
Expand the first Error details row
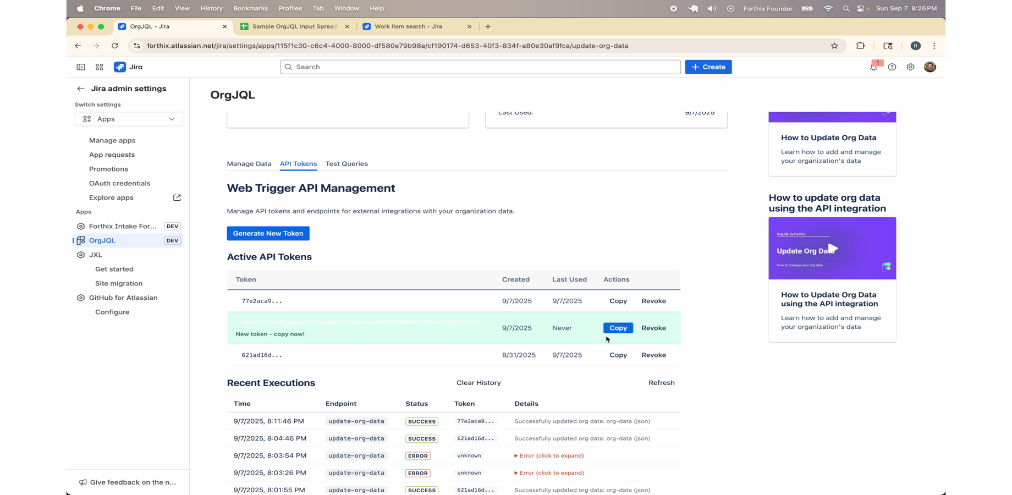(549, 455)
